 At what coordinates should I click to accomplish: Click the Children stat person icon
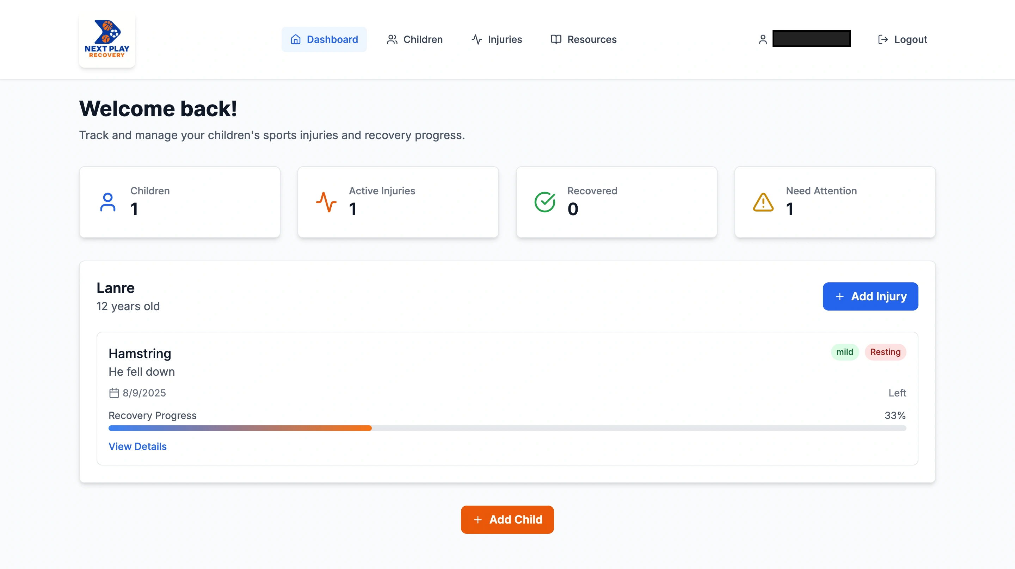pos(107,202)
